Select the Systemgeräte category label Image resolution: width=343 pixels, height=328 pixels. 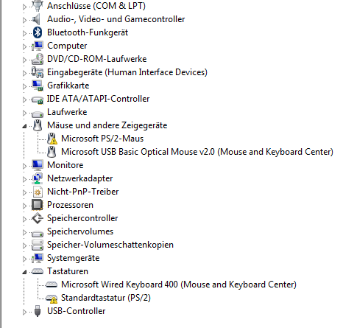tap(74, 258)
